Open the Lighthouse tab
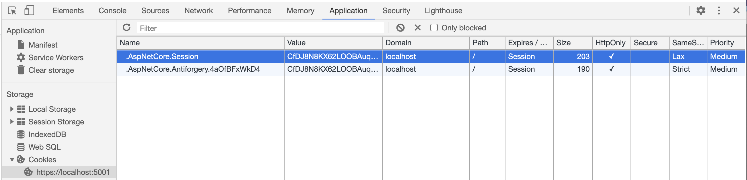 click(443, 11)
